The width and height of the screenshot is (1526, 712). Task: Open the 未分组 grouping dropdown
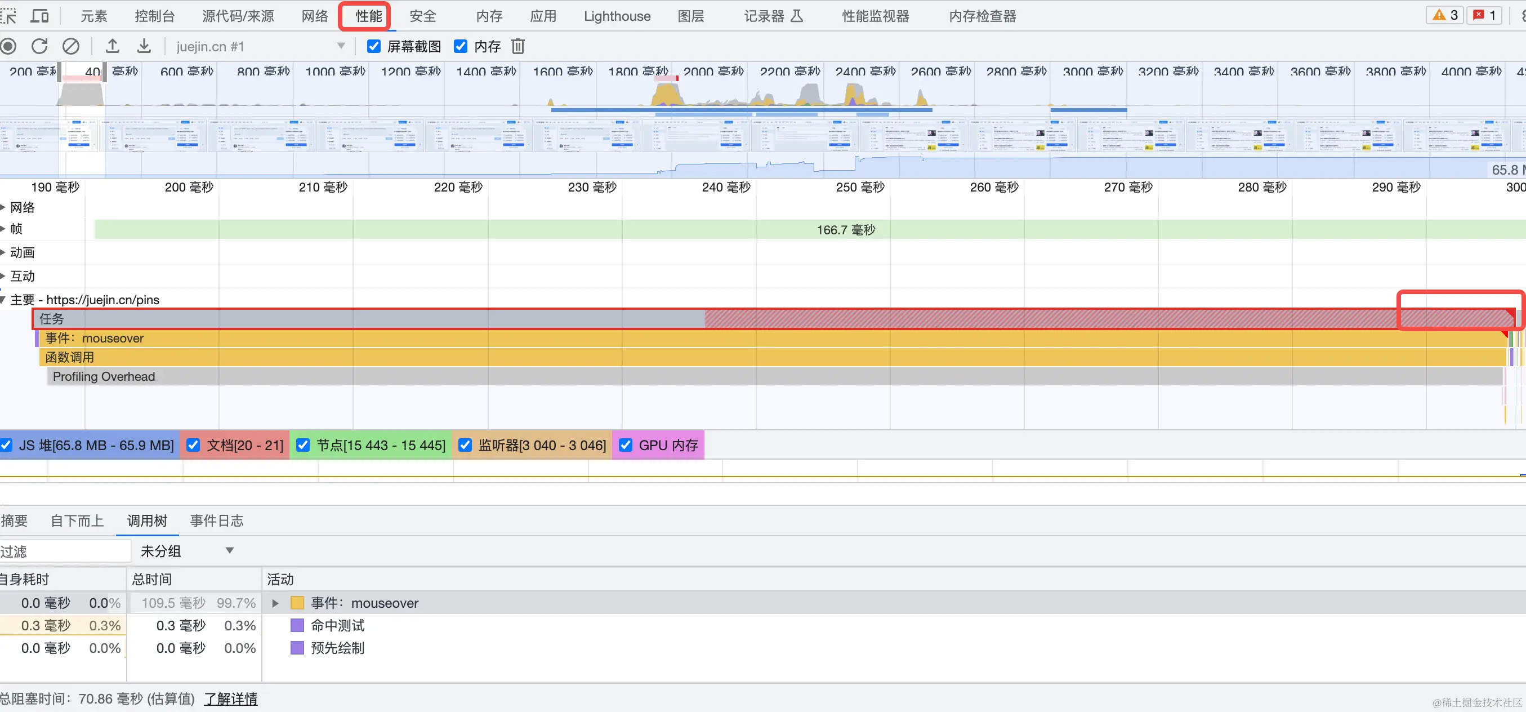(187, 551)
